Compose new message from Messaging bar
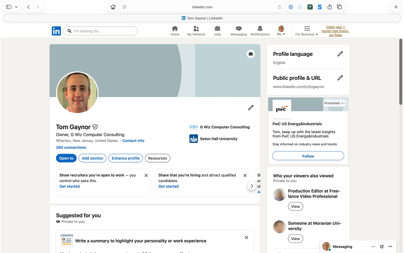Screen dimensions: 404x253 pyautogui.click(x=382, y=247)
